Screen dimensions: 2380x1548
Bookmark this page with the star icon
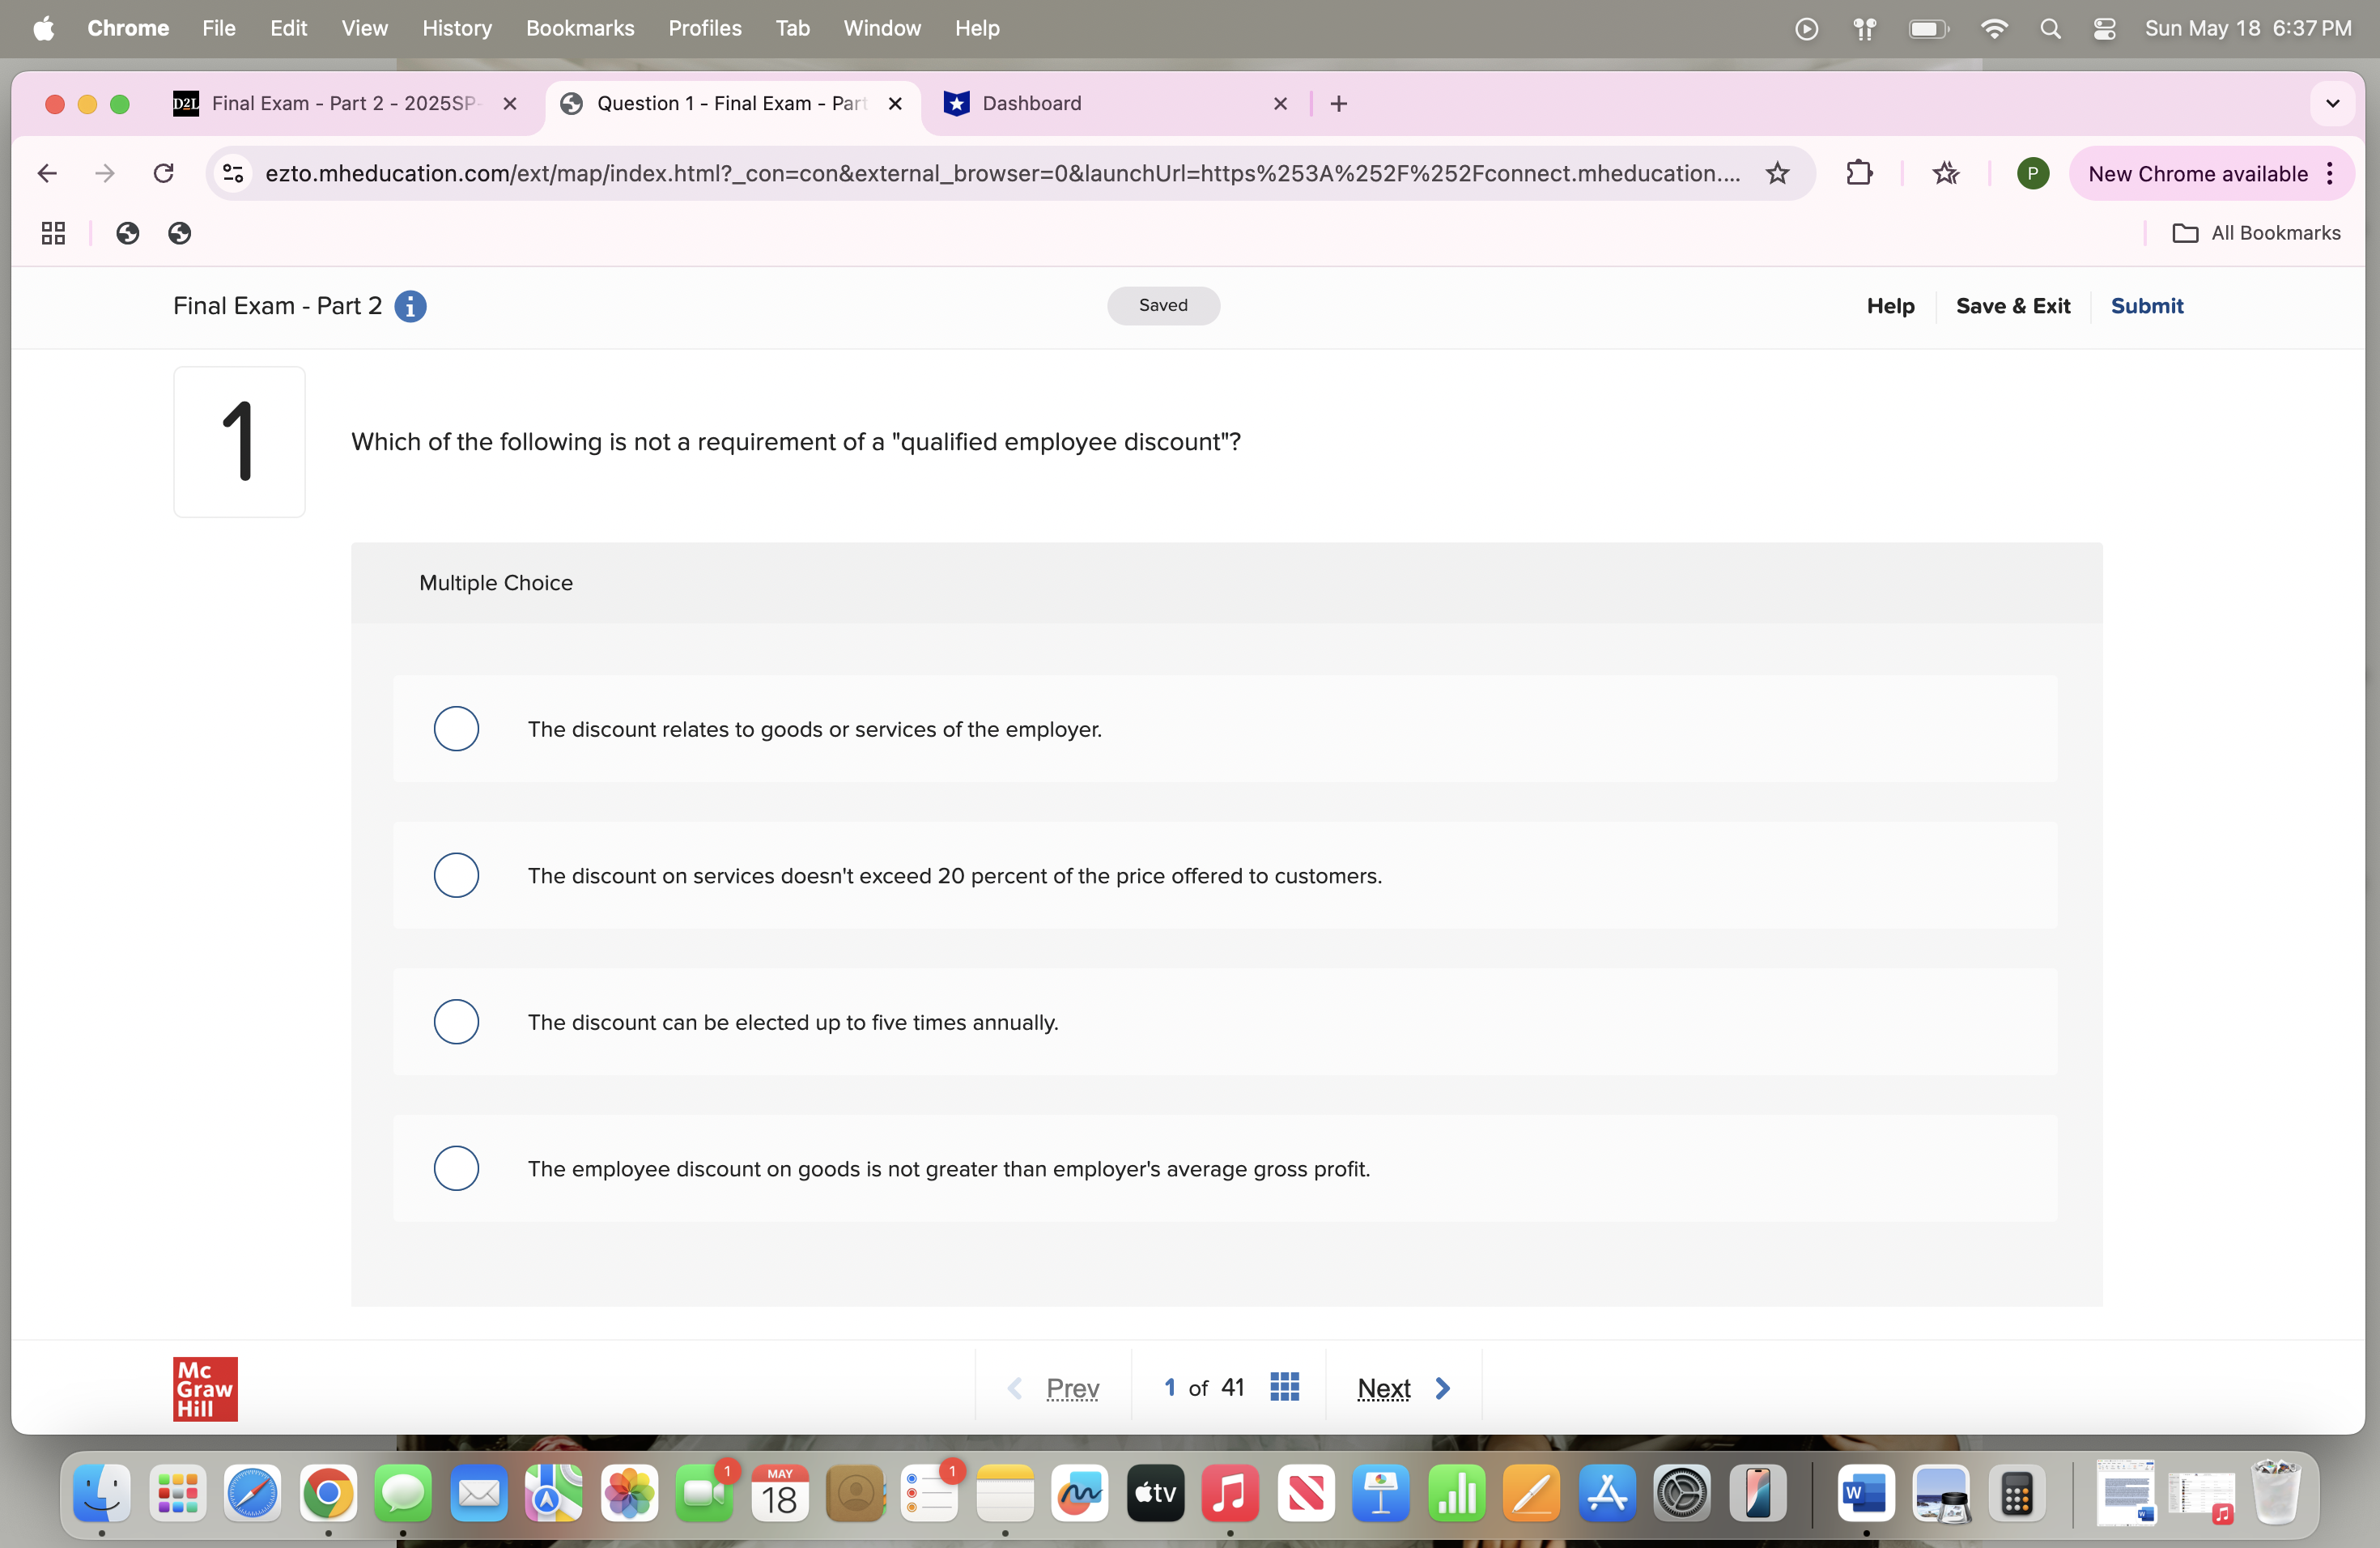(1778, 173)
